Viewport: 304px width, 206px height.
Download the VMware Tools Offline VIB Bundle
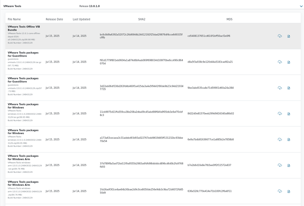pyautogui.click(x=280, y=36)
